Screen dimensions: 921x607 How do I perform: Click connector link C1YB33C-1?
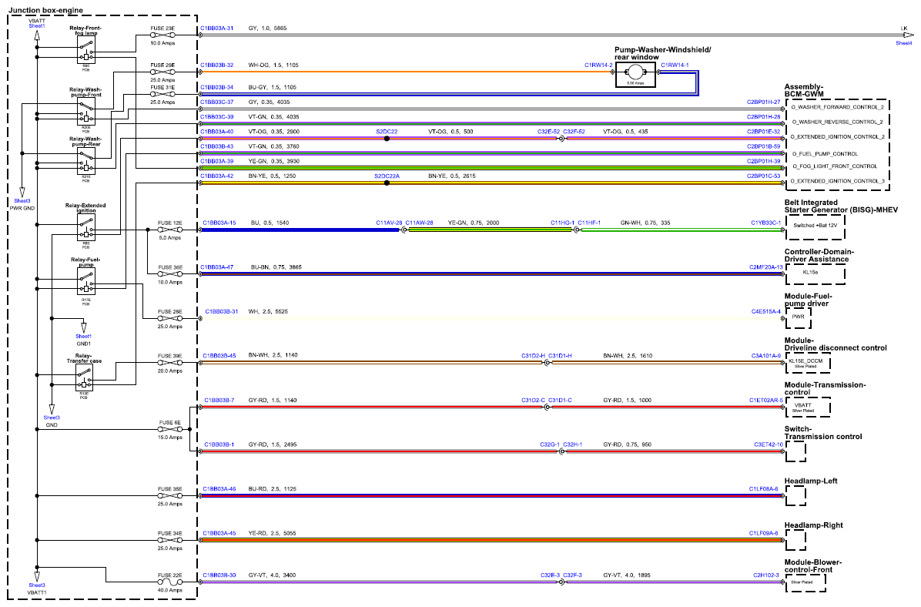[x=766, y=223]
